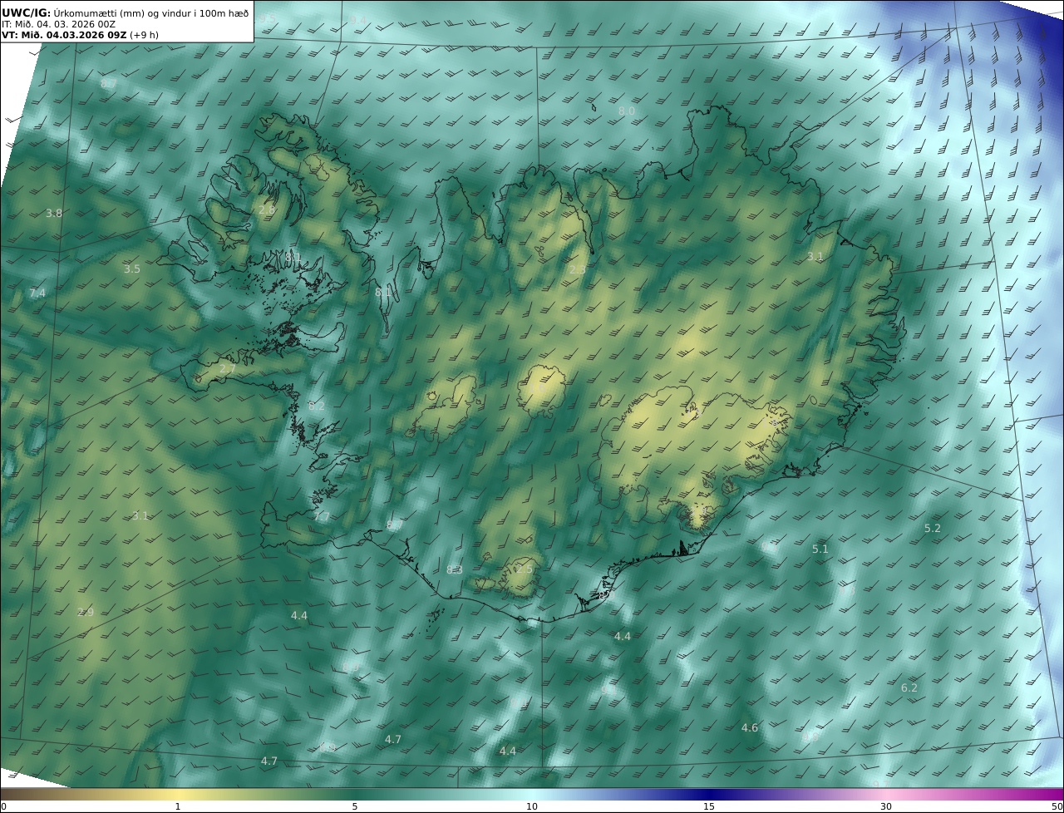Click the 7.4 precipitation value label
Viewport: 1064px width, 813px height.
point(37,293)
